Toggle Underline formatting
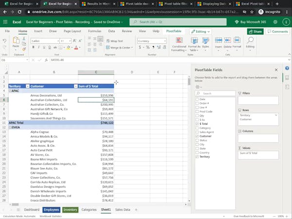292x219 pixels. (x=44, y=47)
